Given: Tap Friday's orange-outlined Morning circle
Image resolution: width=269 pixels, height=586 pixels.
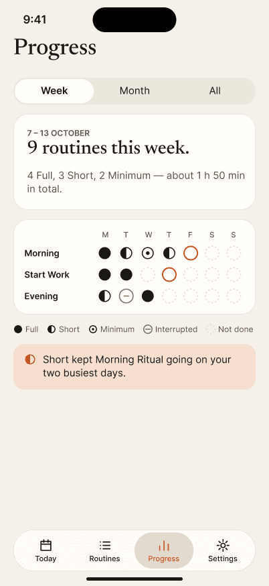Looking at the screenshot, I should tap(191, 253).
